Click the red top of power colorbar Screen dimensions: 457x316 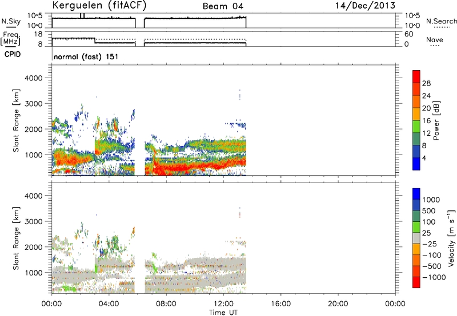point(416,76)
